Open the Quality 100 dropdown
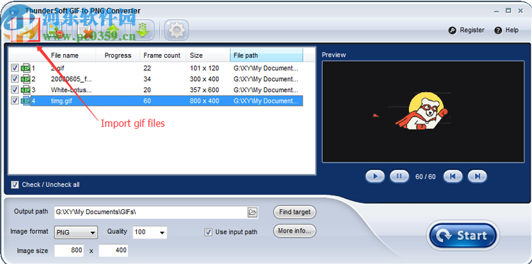Image resolution: width=532 pixels, height=264 pixels. click(x=150, y=232)
